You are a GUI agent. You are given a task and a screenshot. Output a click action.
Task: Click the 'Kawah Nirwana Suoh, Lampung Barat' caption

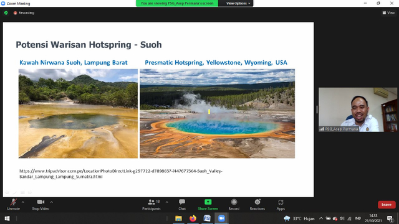(x=74, y=62)
